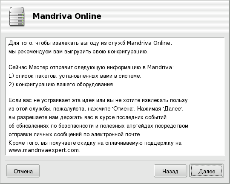230x184 pixels.
Task: Click the 'Mandriva Online' title heading
Action: click(67, 16)
